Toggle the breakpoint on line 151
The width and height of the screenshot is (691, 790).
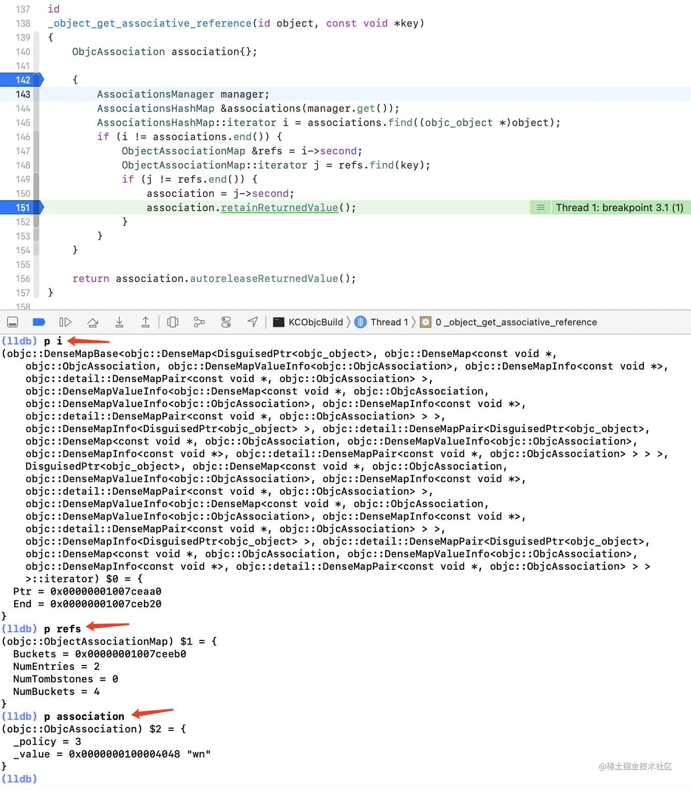point(22,208)
